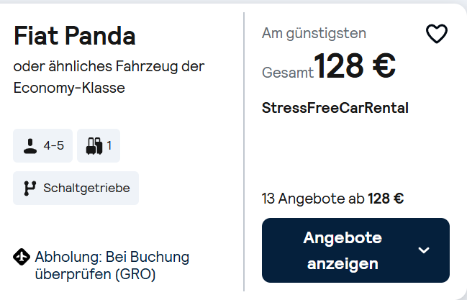Click the bold 128 € in the offers line
Image resolution: width=467 pixels, height=300 pixels.
pyautogui.click(x=386, y=199)
